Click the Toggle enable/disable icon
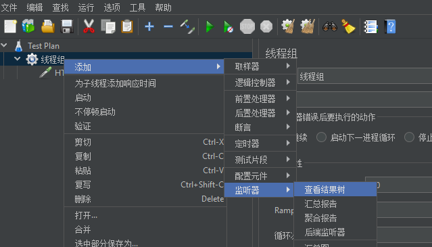This screenshot has height=247, width=432. coord(187,27)
